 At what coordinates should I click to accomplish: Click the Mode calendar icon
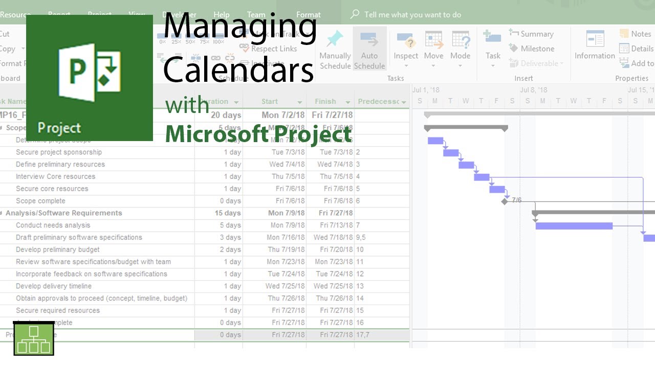(x=461, y=40)
